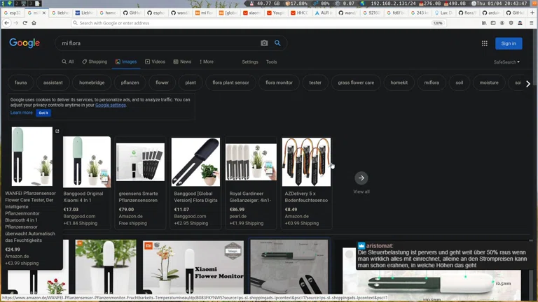Click Learn more about cookies

[x=21, y=113]
